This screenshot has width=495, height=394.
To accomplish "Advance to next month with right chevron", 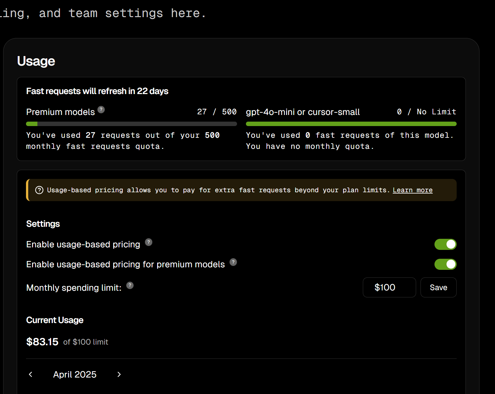I will [x=119, y=374].
